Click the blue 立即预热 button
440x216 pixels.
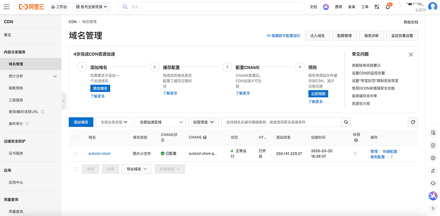coord(318,94)
